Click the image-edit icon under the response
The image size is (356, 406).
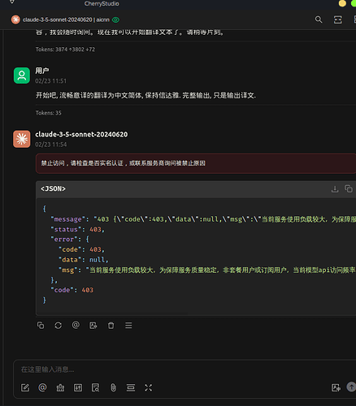pyautogui.click(x=93, y=325)
